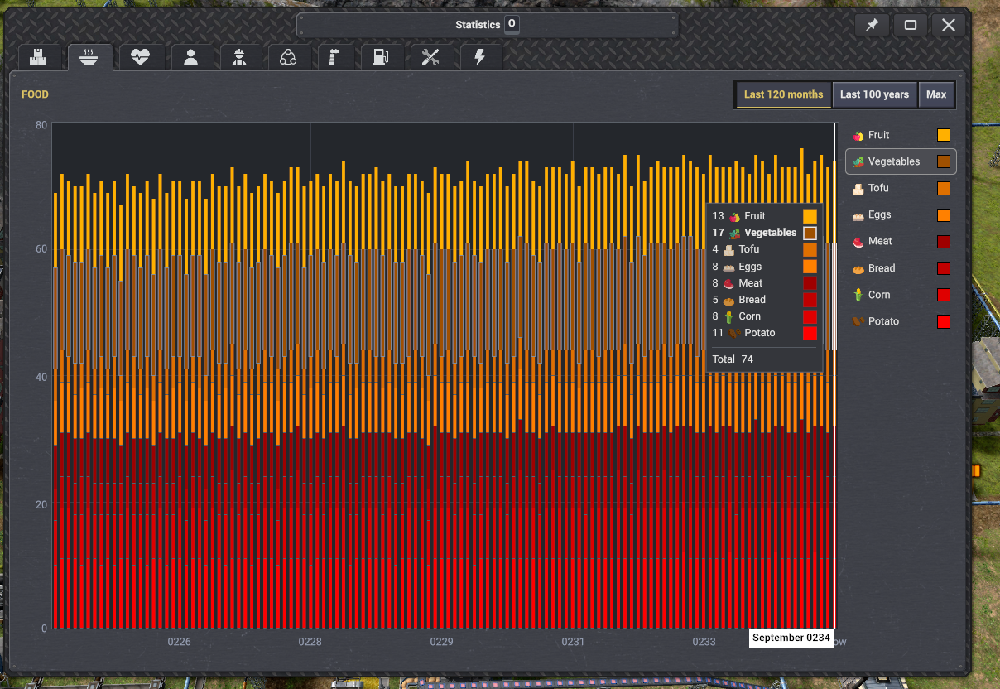1000x689 pixels.
Task: Click the 20 value on the y-axis
Action: pyautogui.click(x=41, y=503)
